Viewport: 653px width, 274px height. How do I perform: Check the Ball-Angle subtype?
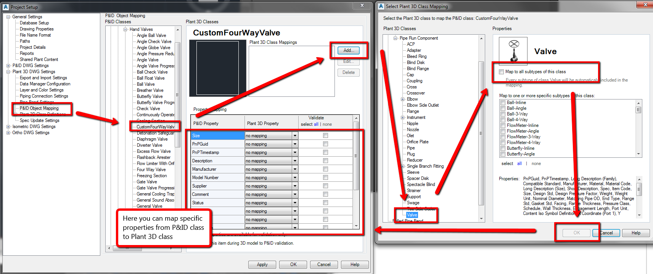[x=503, y=108]
